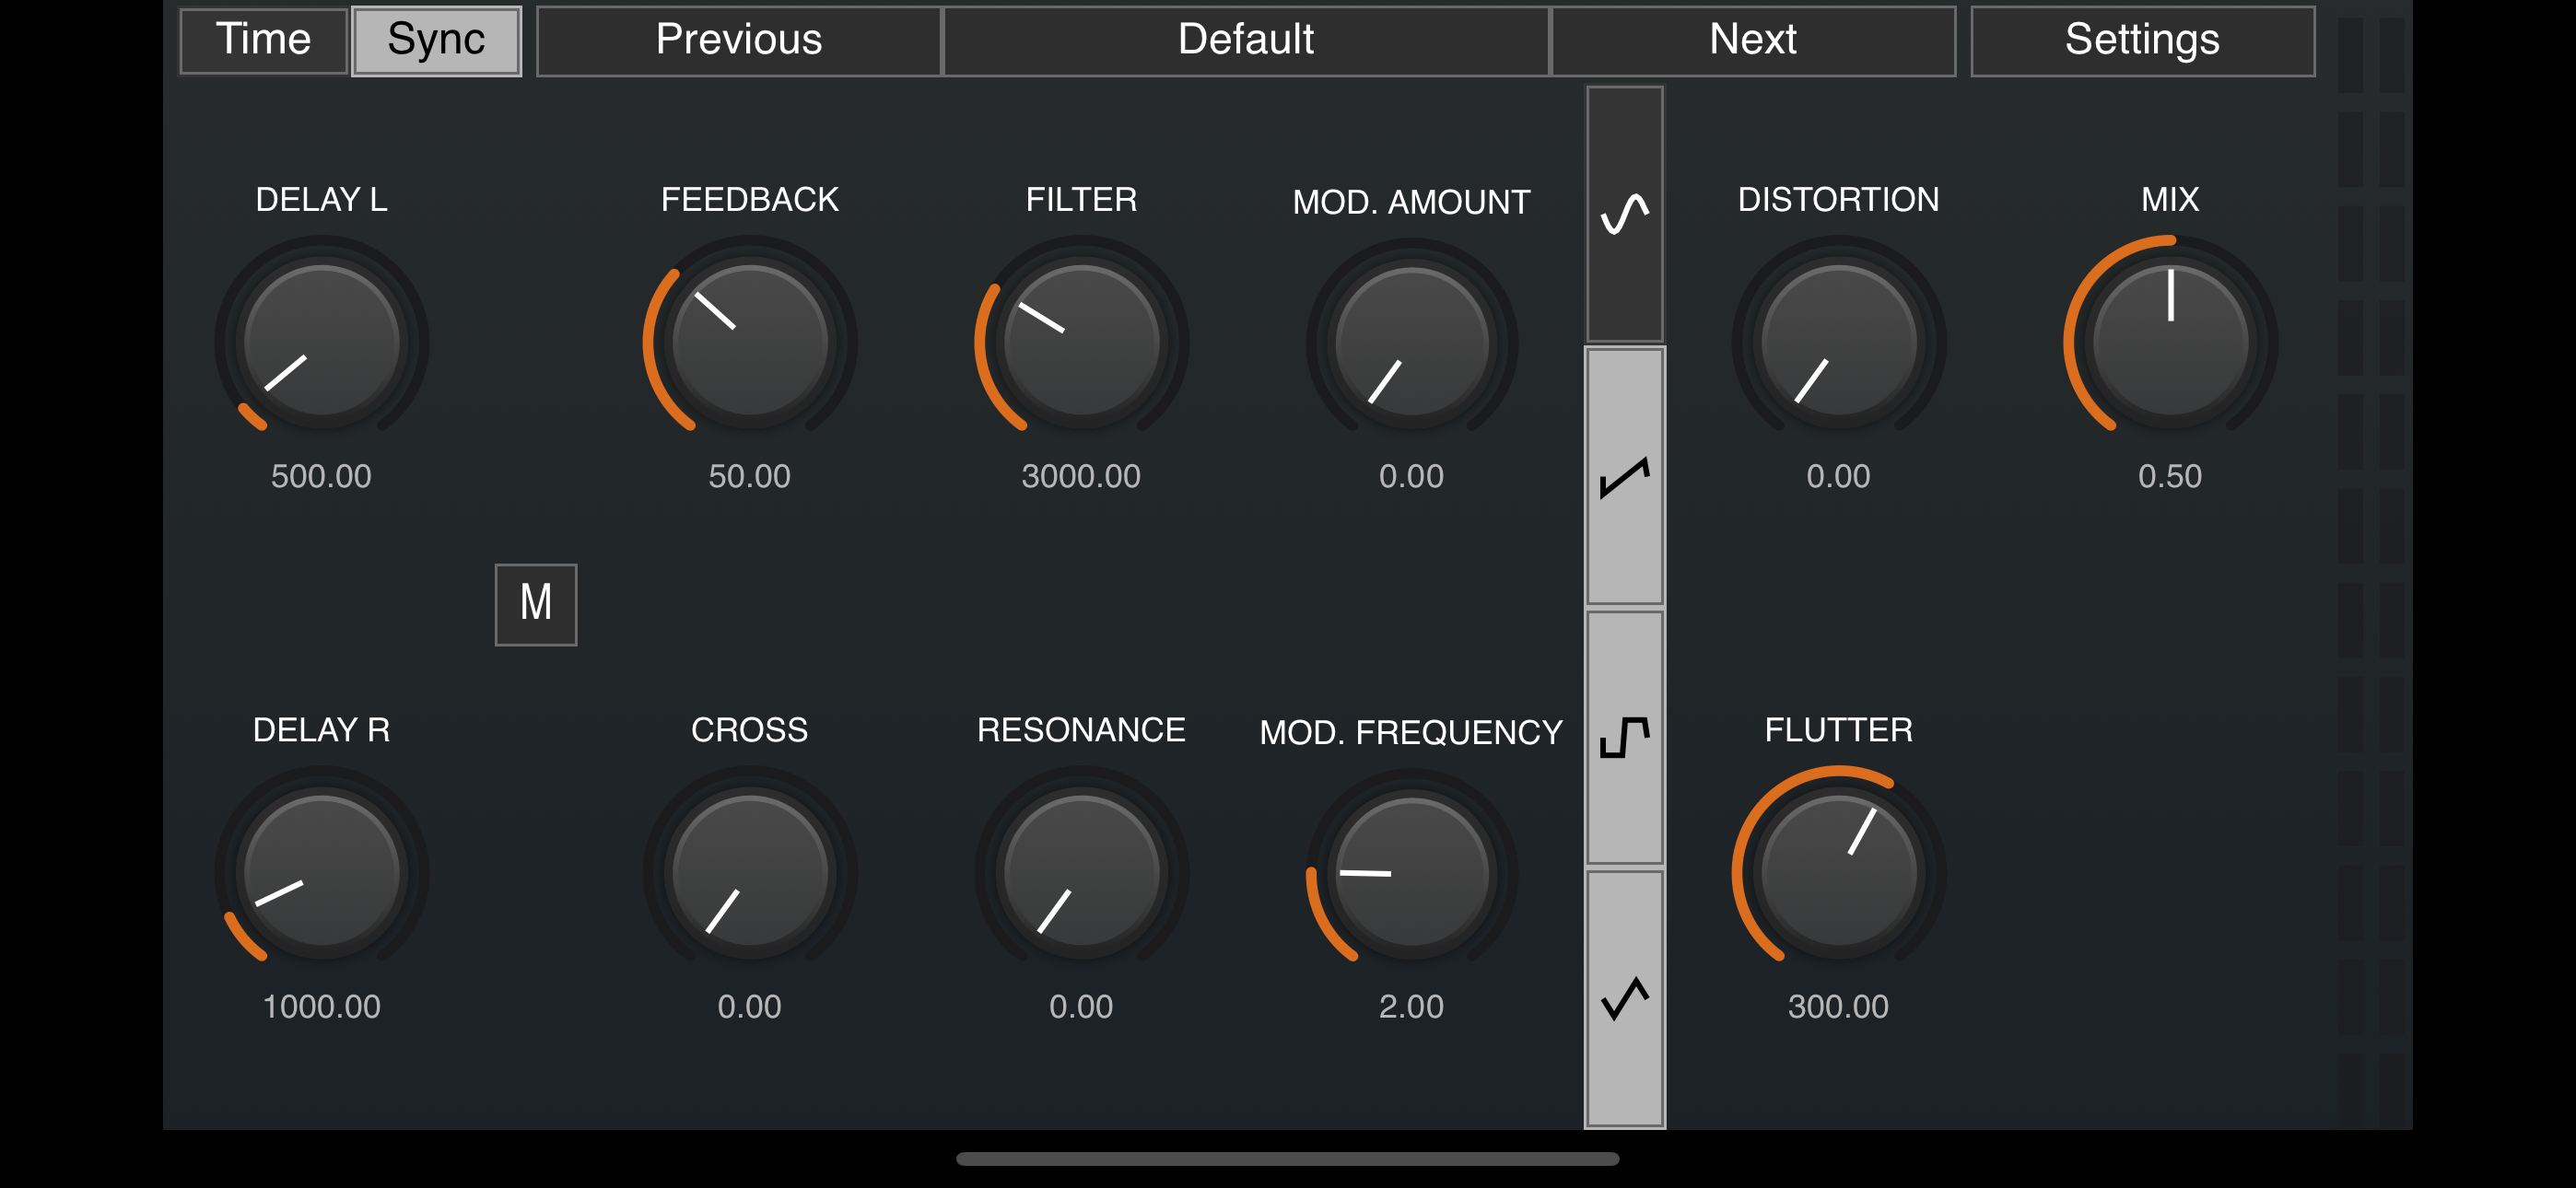
Task: Load the Previous preset
Action: pos(739,40)
